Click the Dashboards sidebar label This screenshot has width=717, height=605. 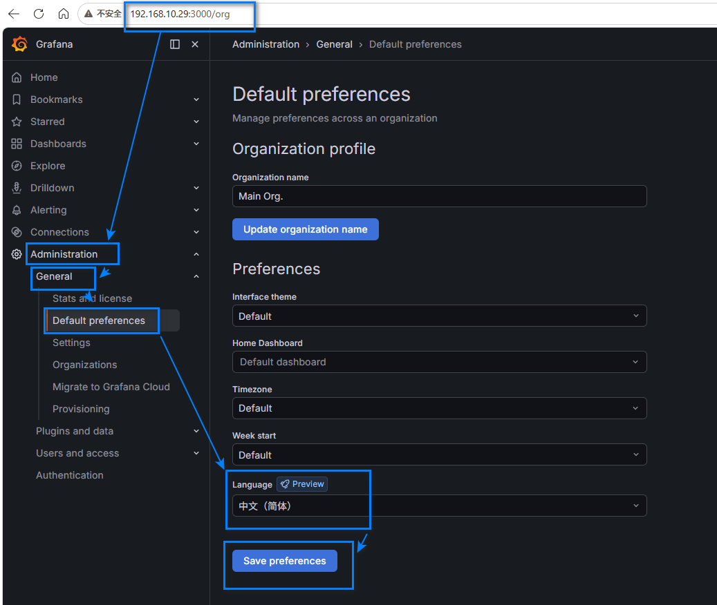point(58,144)
